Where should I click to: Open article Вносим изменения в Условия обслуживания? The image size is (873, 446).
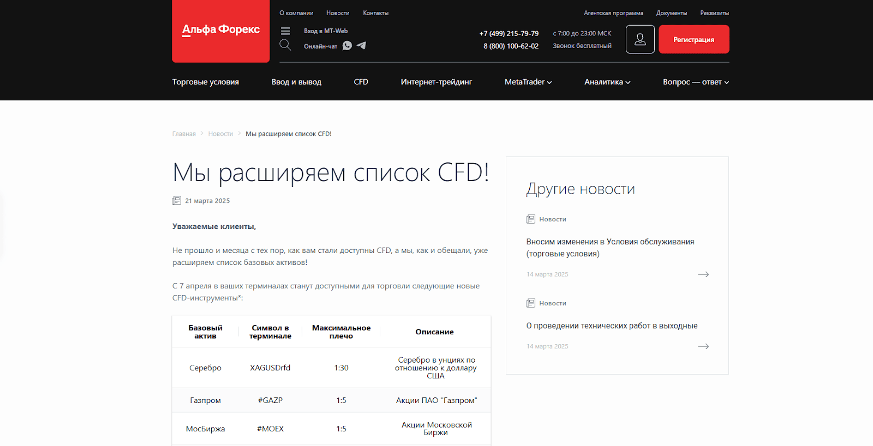[610, 248]
